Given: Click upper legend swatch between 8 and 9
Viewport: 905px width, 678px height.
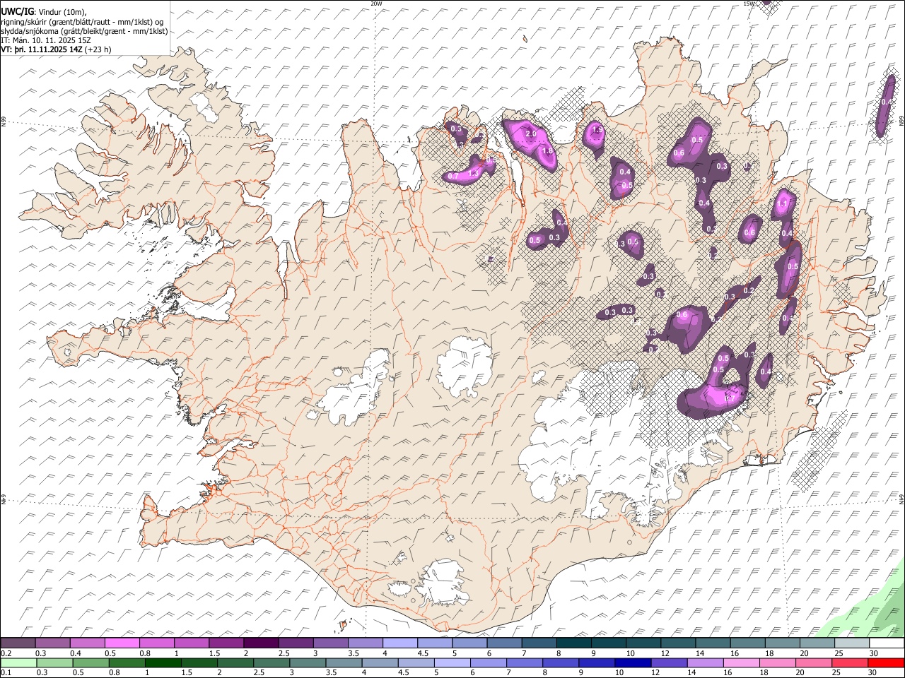Looking at the screenshot, I should 573,643.
